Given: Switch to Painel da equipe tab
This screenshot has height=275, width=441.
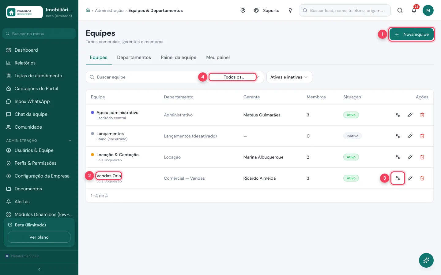Looking at the screenshot, I should (x=179, y=57).
